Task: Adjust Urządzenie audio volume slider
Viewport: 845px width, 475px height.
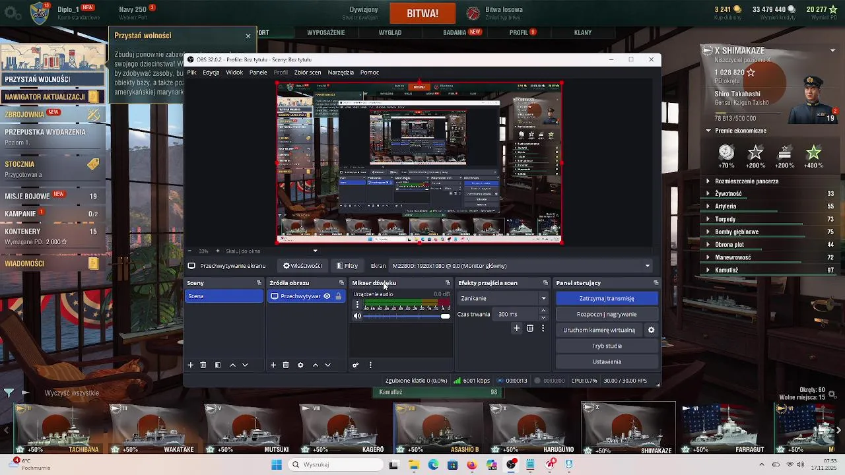Action: coord(406,316)
